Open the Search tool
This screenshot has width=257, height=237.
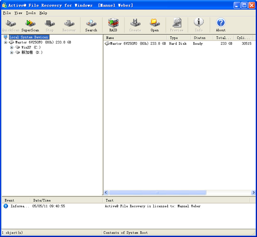91,25
